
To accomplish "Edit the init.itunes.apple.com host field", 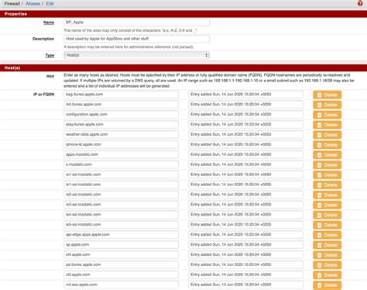I will [x=121, y=105].
